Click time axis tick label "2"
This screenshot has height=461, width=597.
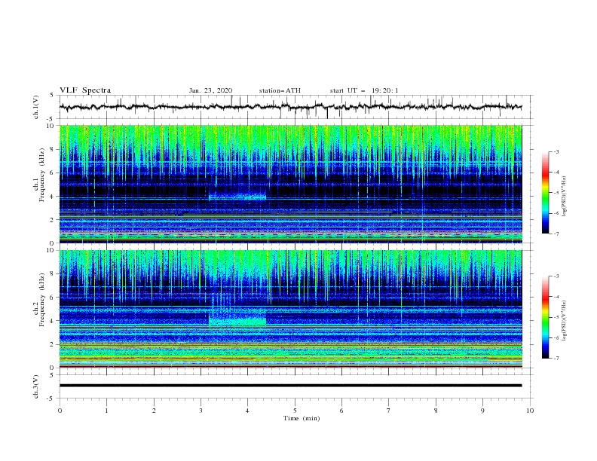(154, 411)
